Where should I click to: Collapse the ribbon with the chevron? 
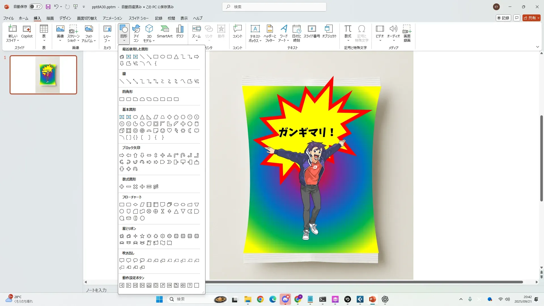[537, 47]
